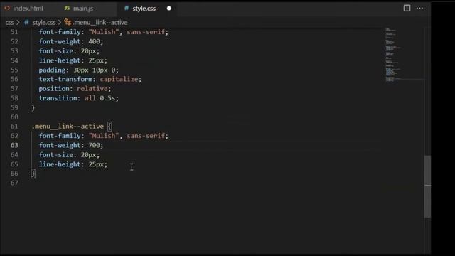Click the closing brace on line 66

pos(33,174)
